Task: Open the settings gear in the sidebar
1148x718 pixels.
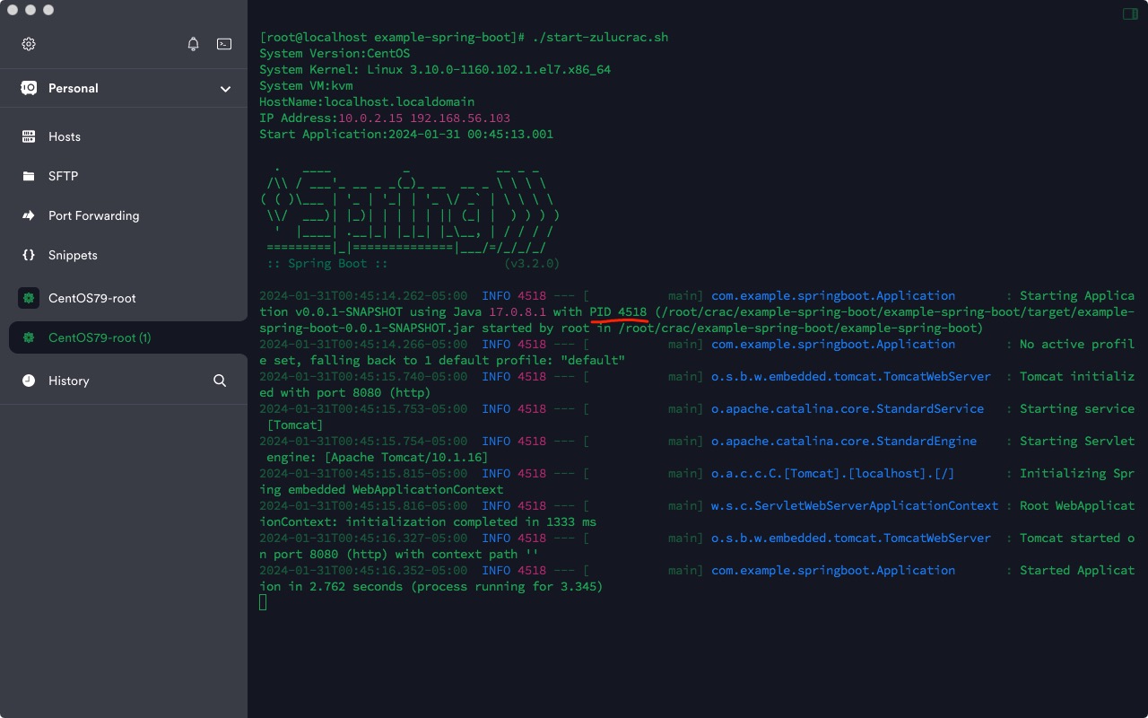Action: pos(29,44)
